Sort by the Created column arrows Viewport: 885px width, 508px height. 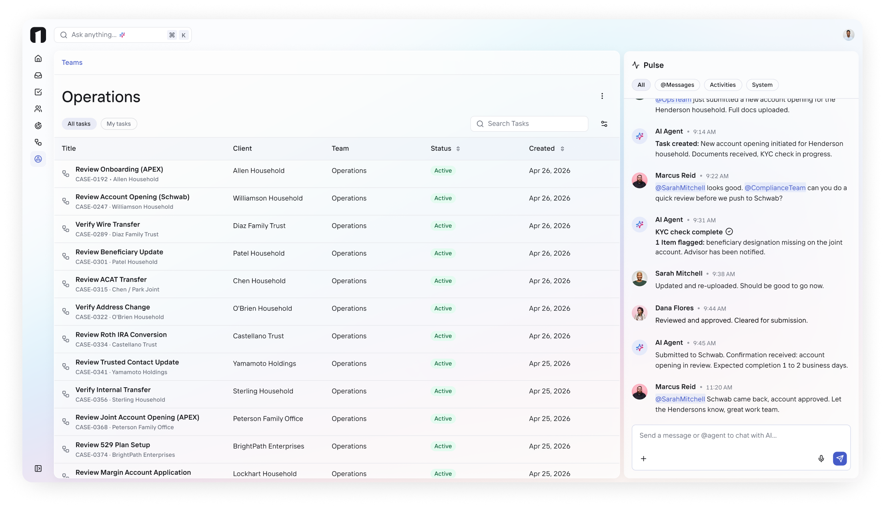[x=562, y=149]
